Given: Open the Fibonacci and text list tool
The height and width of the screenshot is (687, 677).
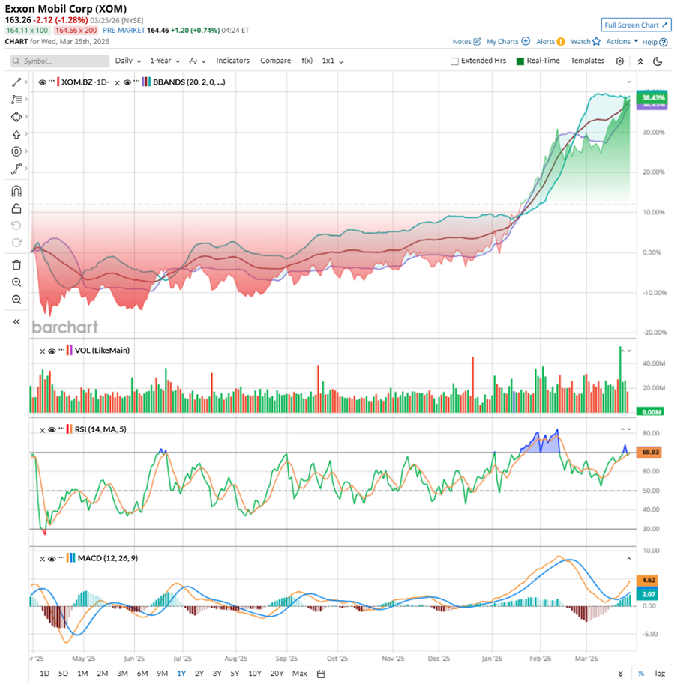Looking at the screenshot, I should tap(16, 100).
